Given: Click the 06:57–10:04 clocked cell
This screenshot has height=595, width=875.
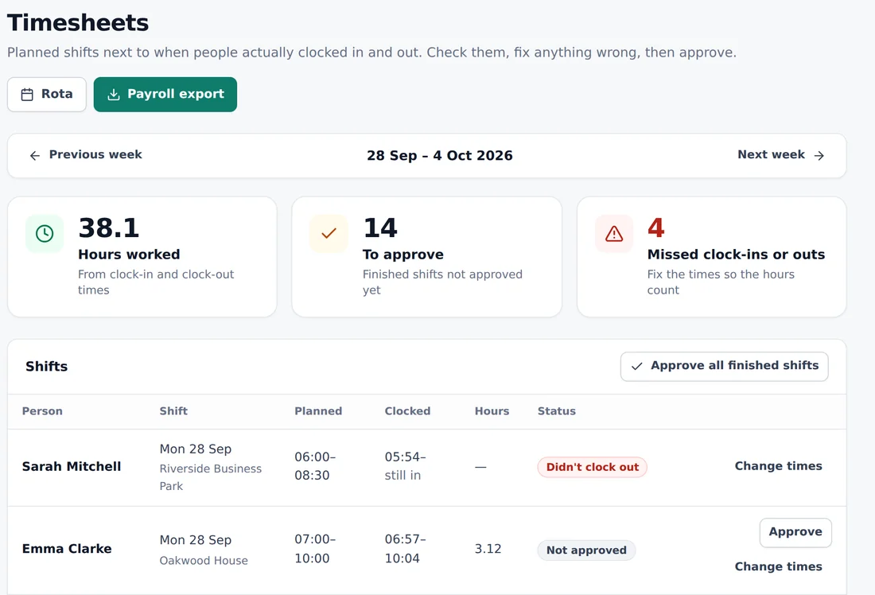Looking at the screenshot, I should pos(405,549).
